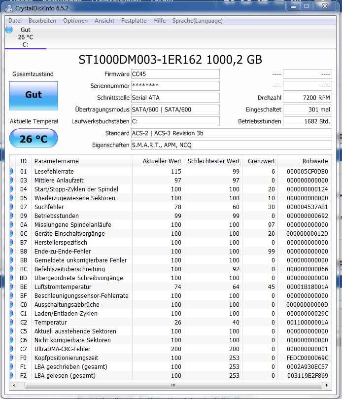Click the status icon of Wiederzugewiesene Sektoren row
This screenshot has width=342, height=399.
(11, 198)
